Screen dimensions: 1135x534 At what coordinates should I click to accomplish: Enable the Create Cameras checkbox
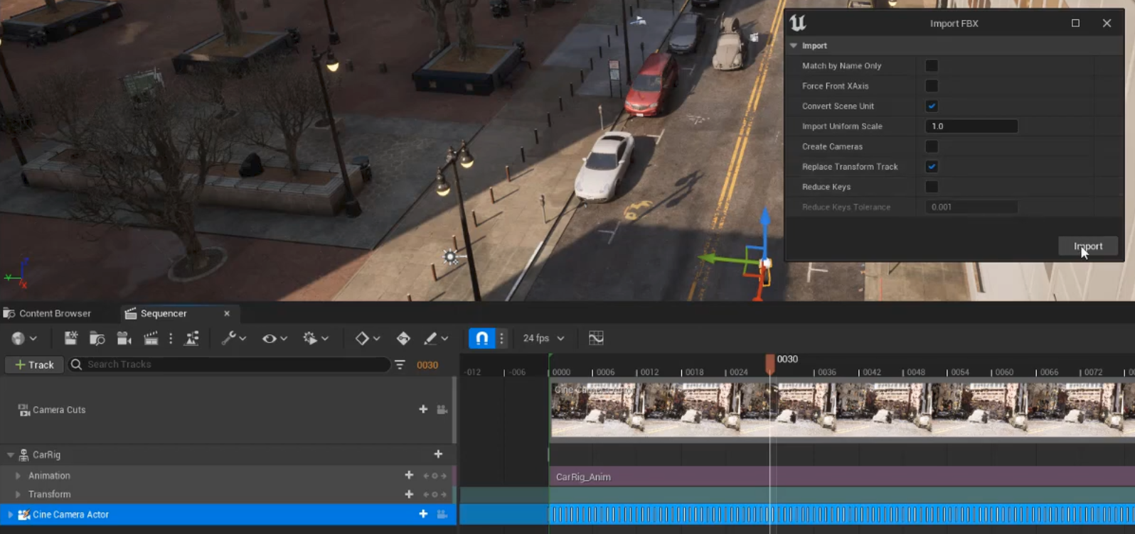pos(931,147)
